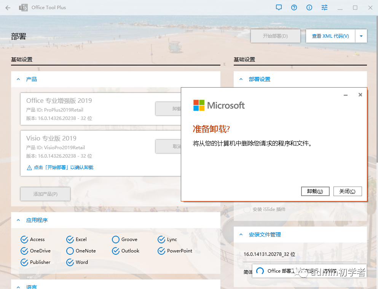Click the 准备卸载? heading in dialog
The width and height of the screenshot is (378, 289).
[x=211, y=129]
